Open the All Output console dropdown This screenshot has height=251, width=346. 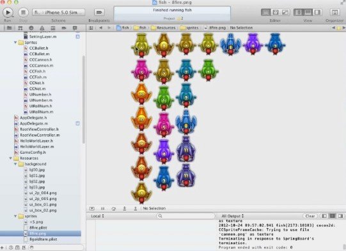(233, 216)
